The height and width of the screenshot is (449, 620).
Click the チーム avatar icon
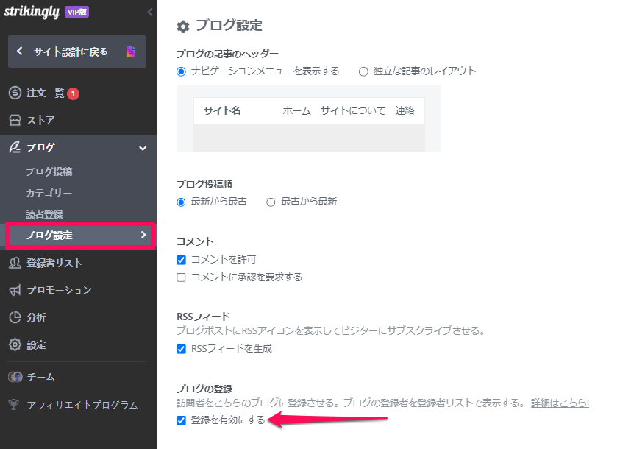[x=15, y=377]
